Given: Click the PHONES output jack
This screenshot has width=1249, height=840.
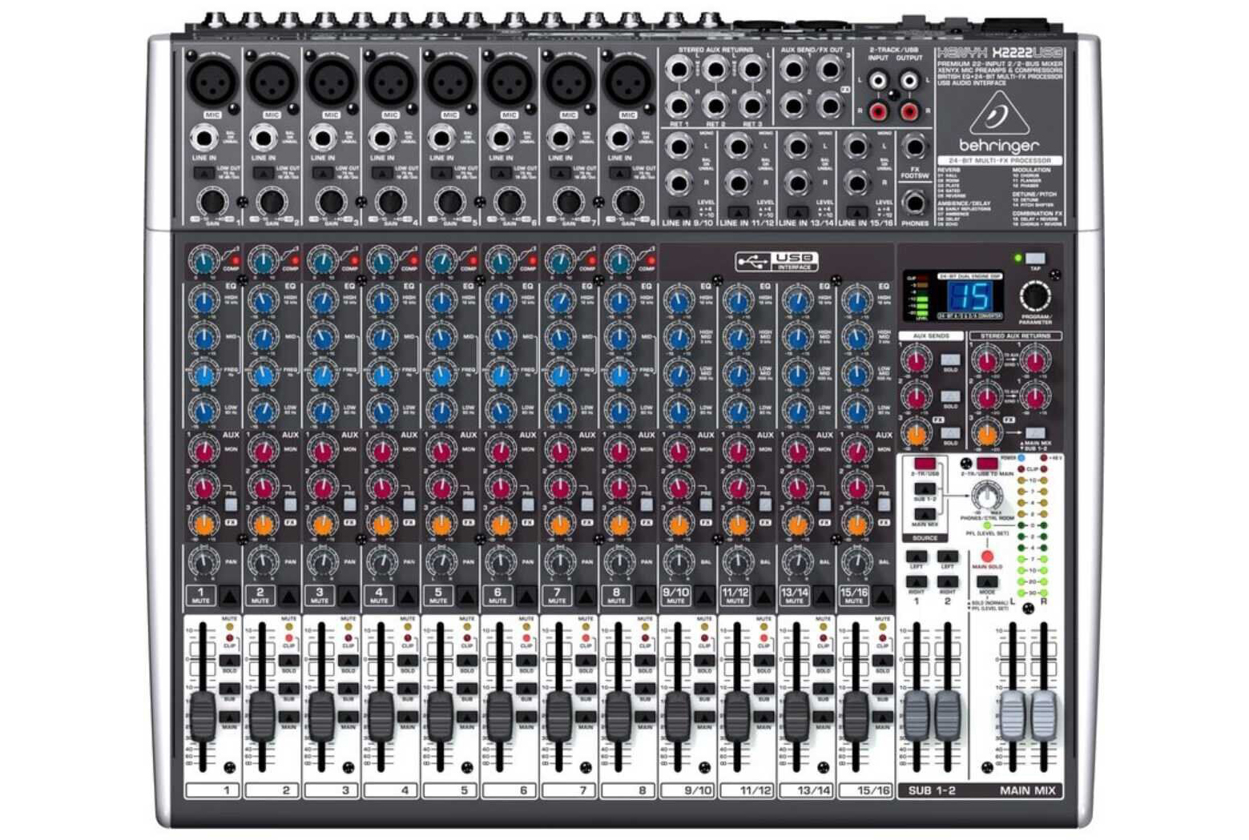Looking at the screenshot, I should pos(914,202).
